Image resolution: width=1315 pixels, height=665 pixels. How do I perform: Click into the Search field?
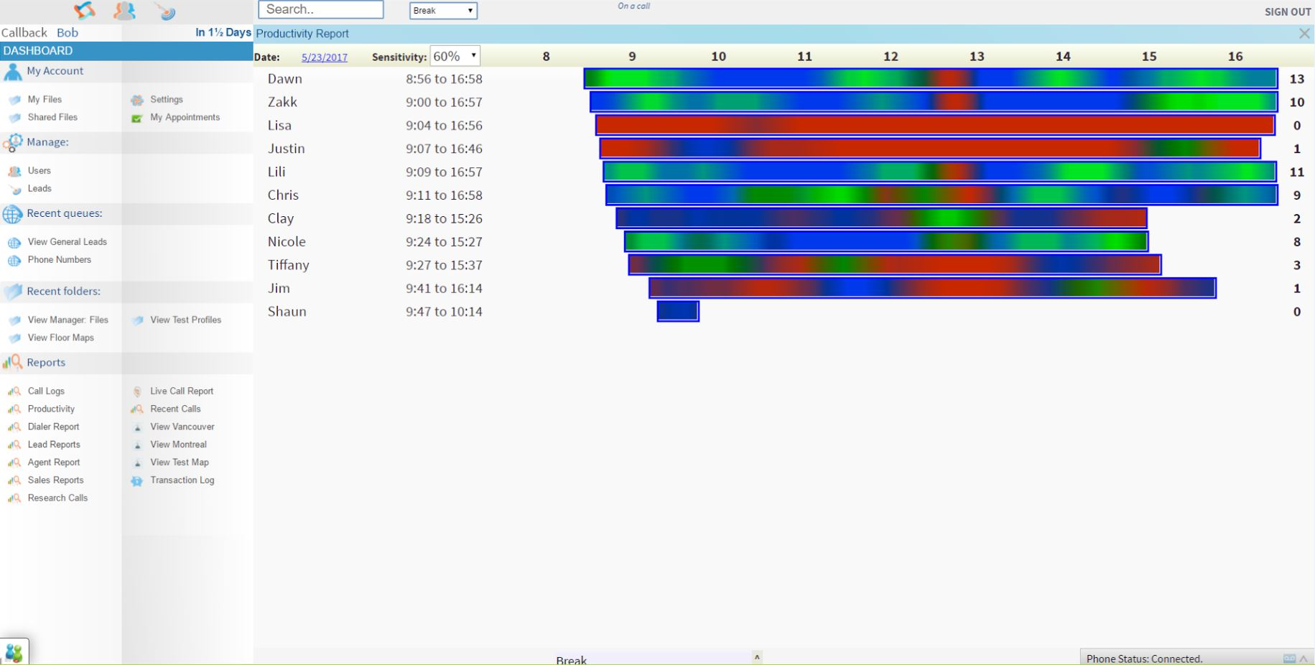[321, 9]
